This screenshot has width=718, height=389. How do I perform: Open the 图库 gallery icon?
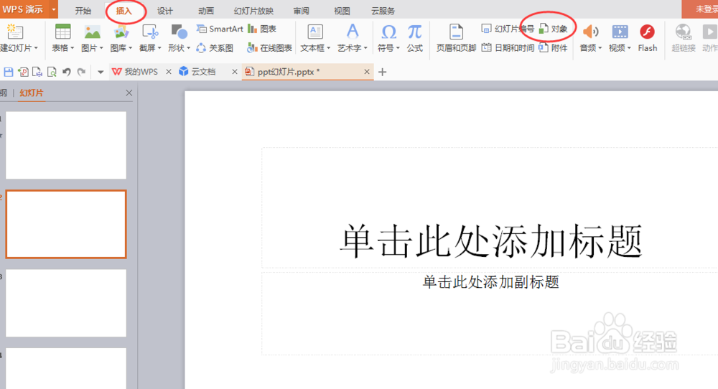[x=121, y=32]
